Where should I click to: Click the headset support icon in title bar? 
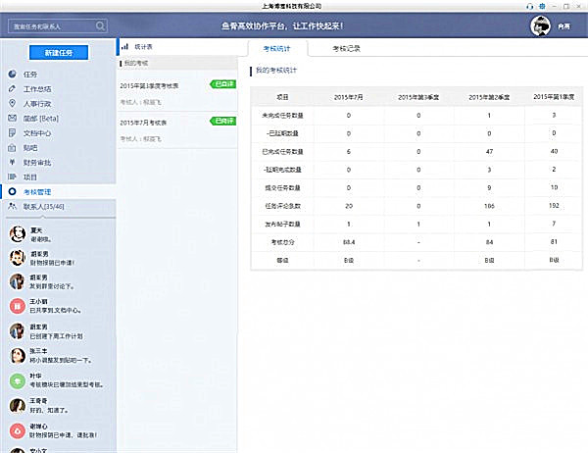point(532,6)
